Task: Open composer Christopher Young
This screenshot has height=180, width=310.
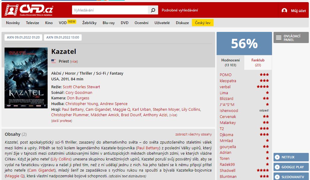Action: click(82, 104)
